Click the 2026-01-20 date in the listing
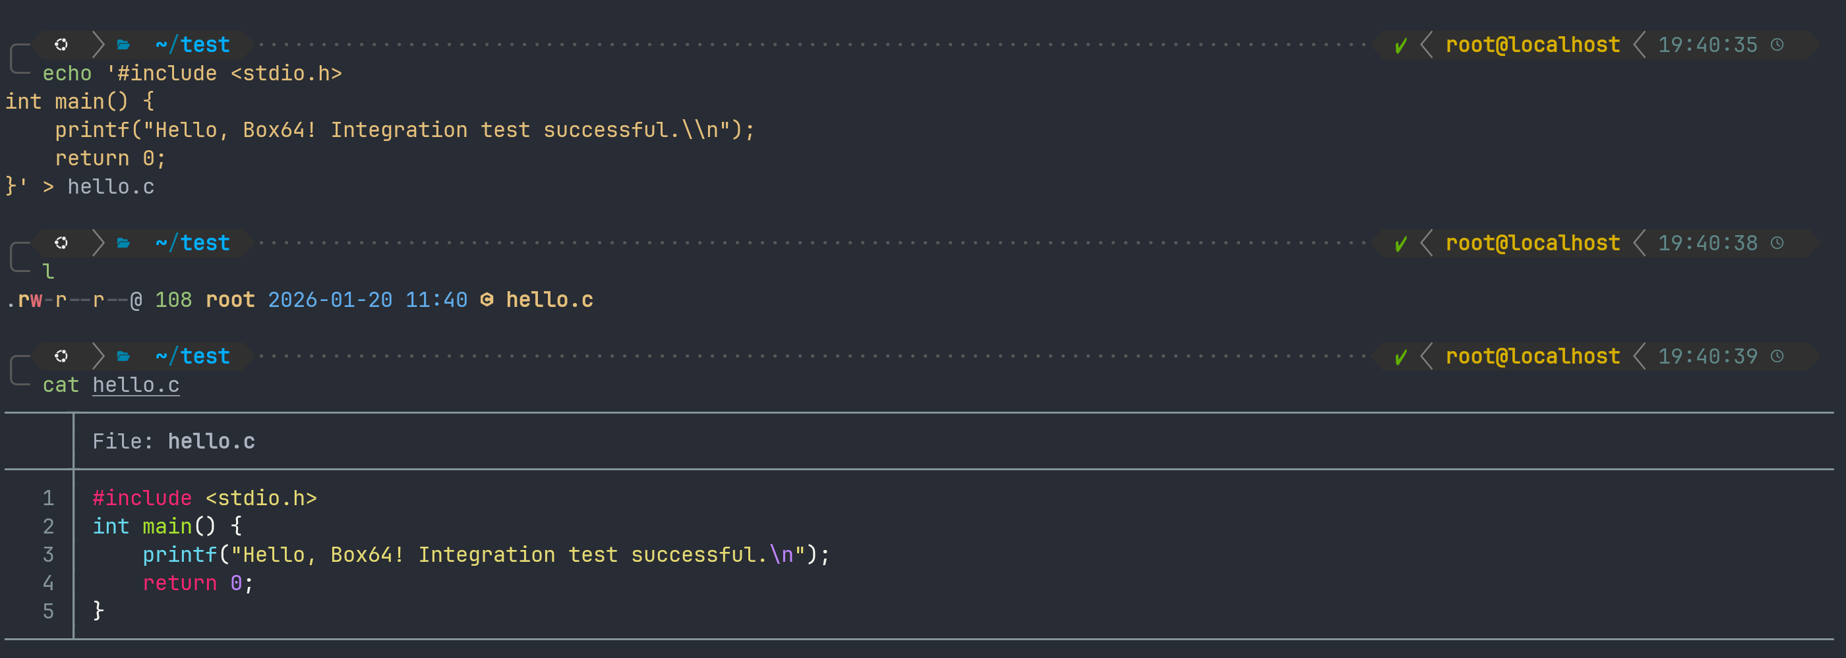1846x658 pixels. click(330, 300)
